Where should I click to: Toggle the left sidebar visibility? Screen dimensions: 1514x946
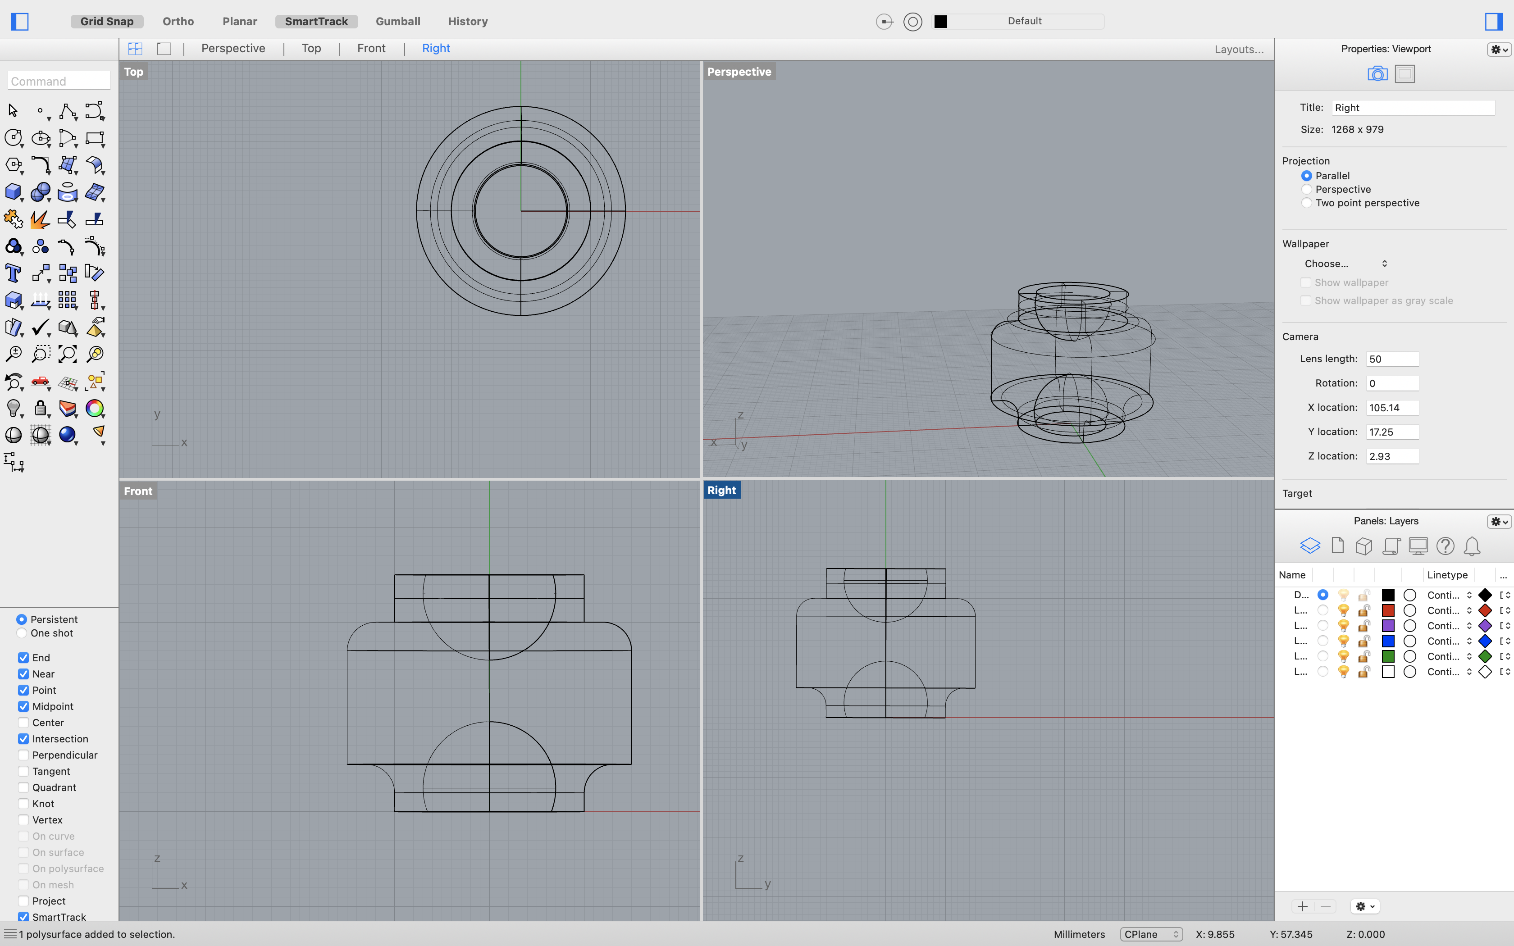20,21
